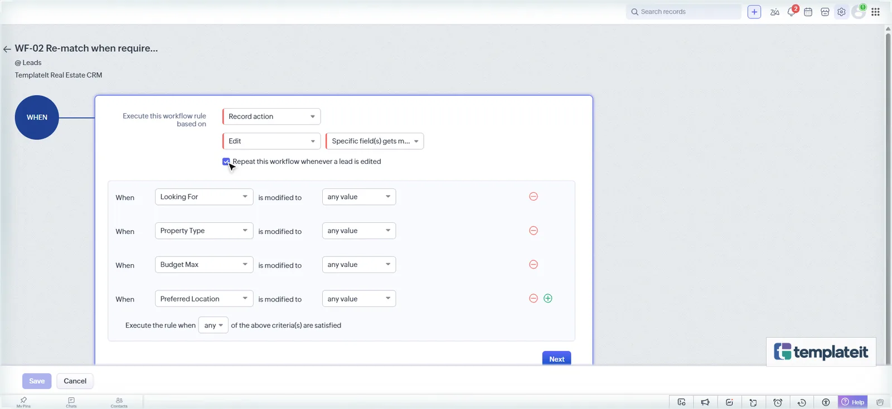
Task: Remove the Budget Max criteria row
Action: click(534, 265)
